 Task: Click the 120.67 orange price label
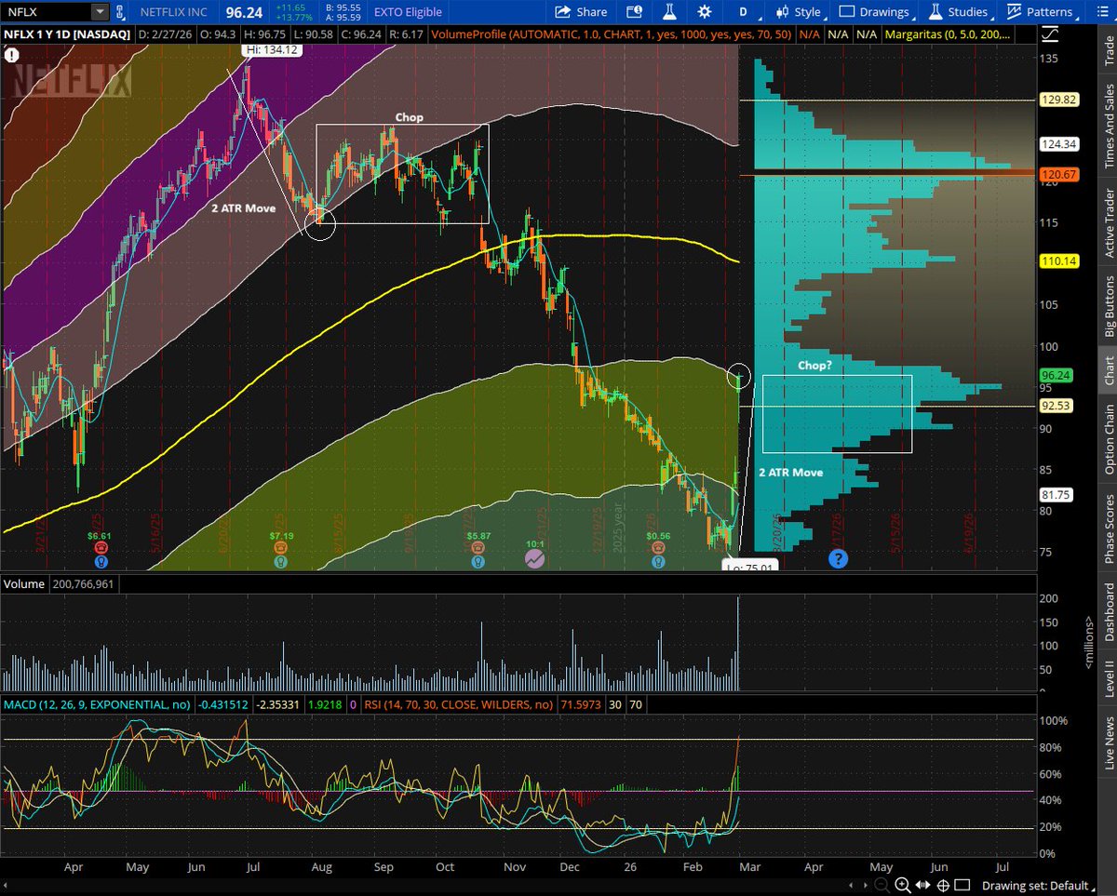coord(1060,173)
